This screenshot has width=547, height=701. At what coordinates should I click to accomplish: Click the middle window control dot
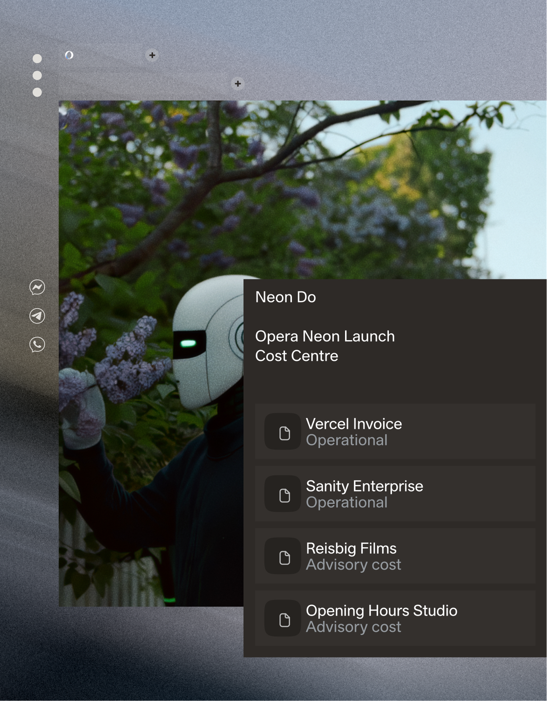37,75
